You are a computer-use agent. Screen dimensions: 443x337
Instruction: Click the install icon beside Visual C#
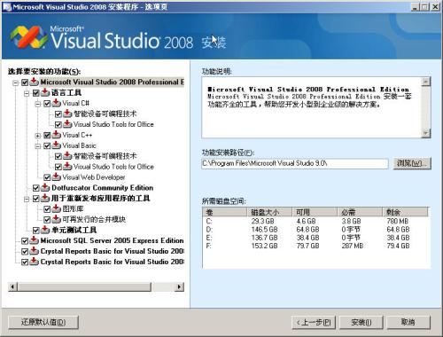[57, 103]
